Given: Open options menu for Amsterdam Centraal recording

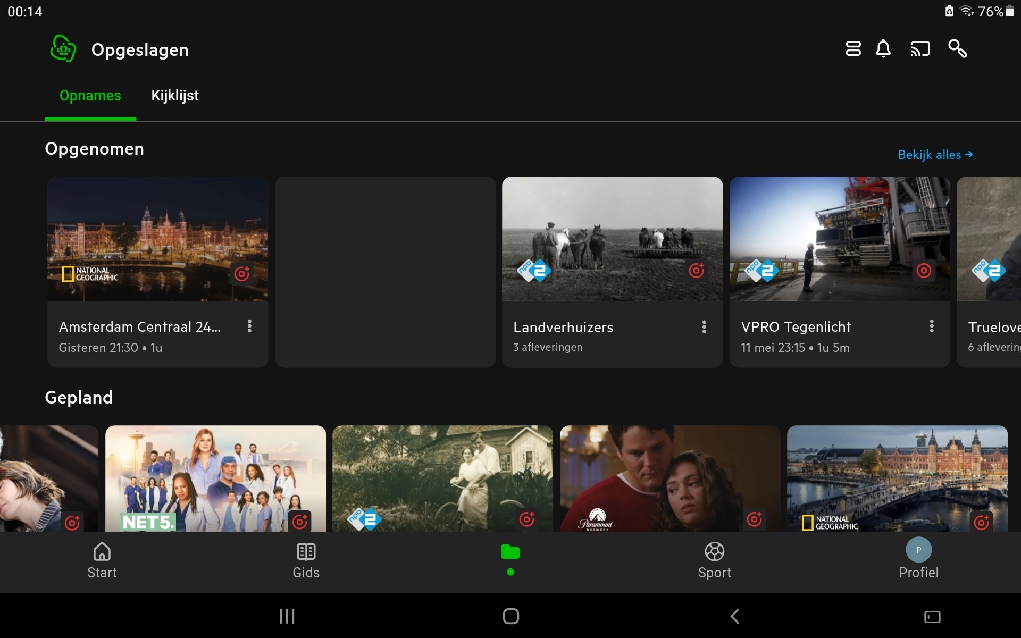Looking at the screenshot, I should [x=249, y=326].
